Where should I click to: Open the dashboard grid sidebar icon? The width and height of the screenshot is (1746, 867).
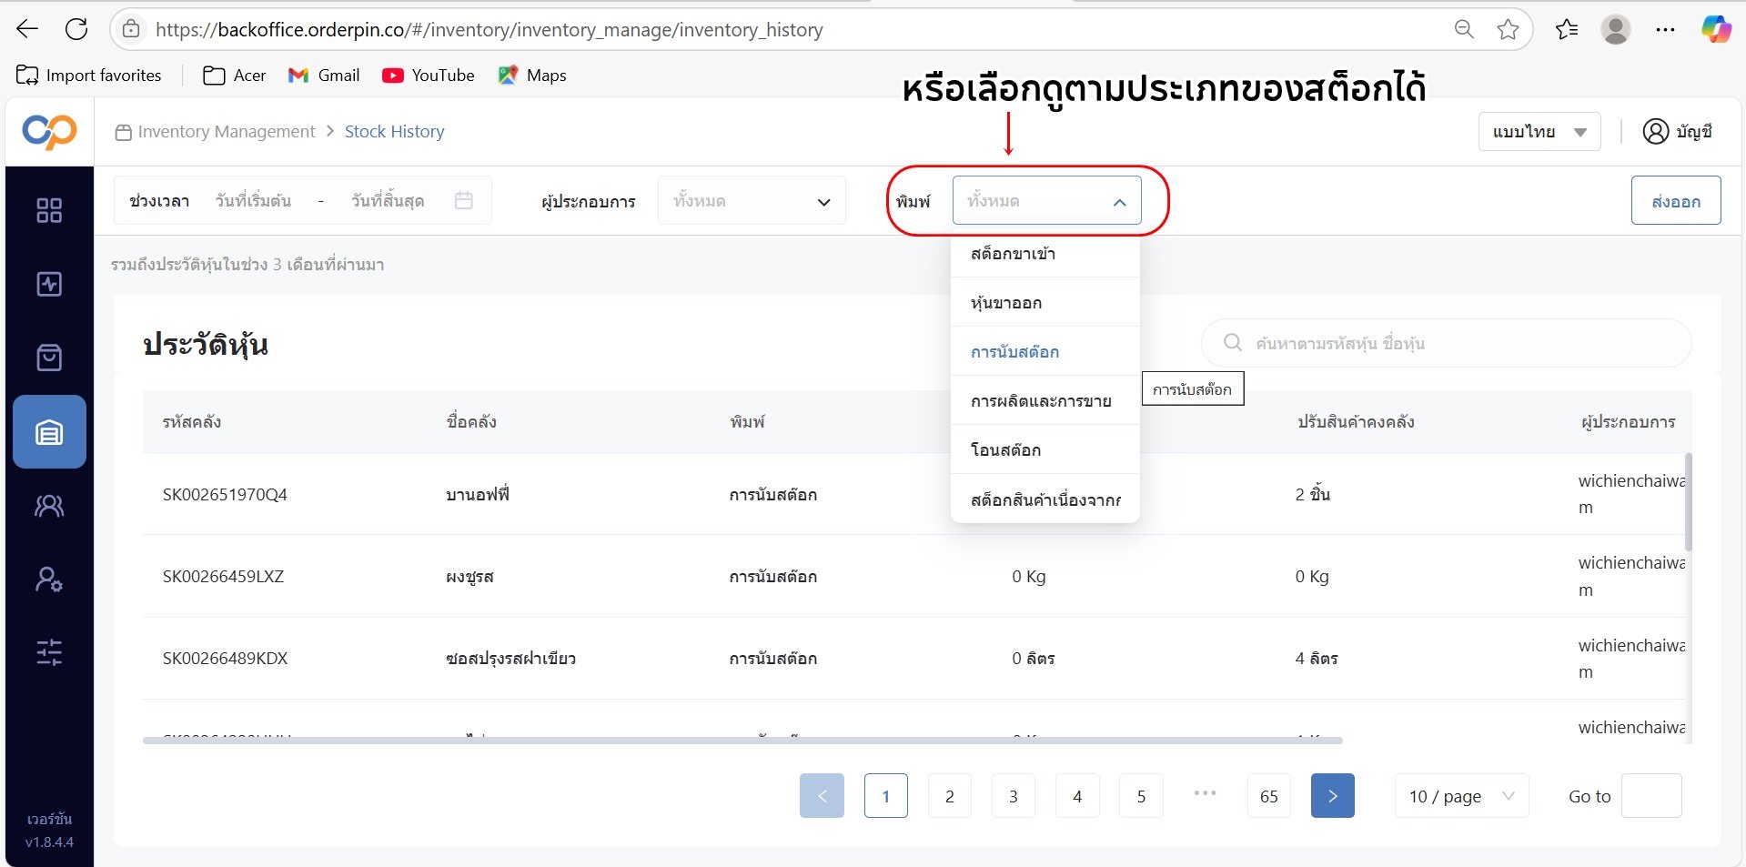point(49,210)
